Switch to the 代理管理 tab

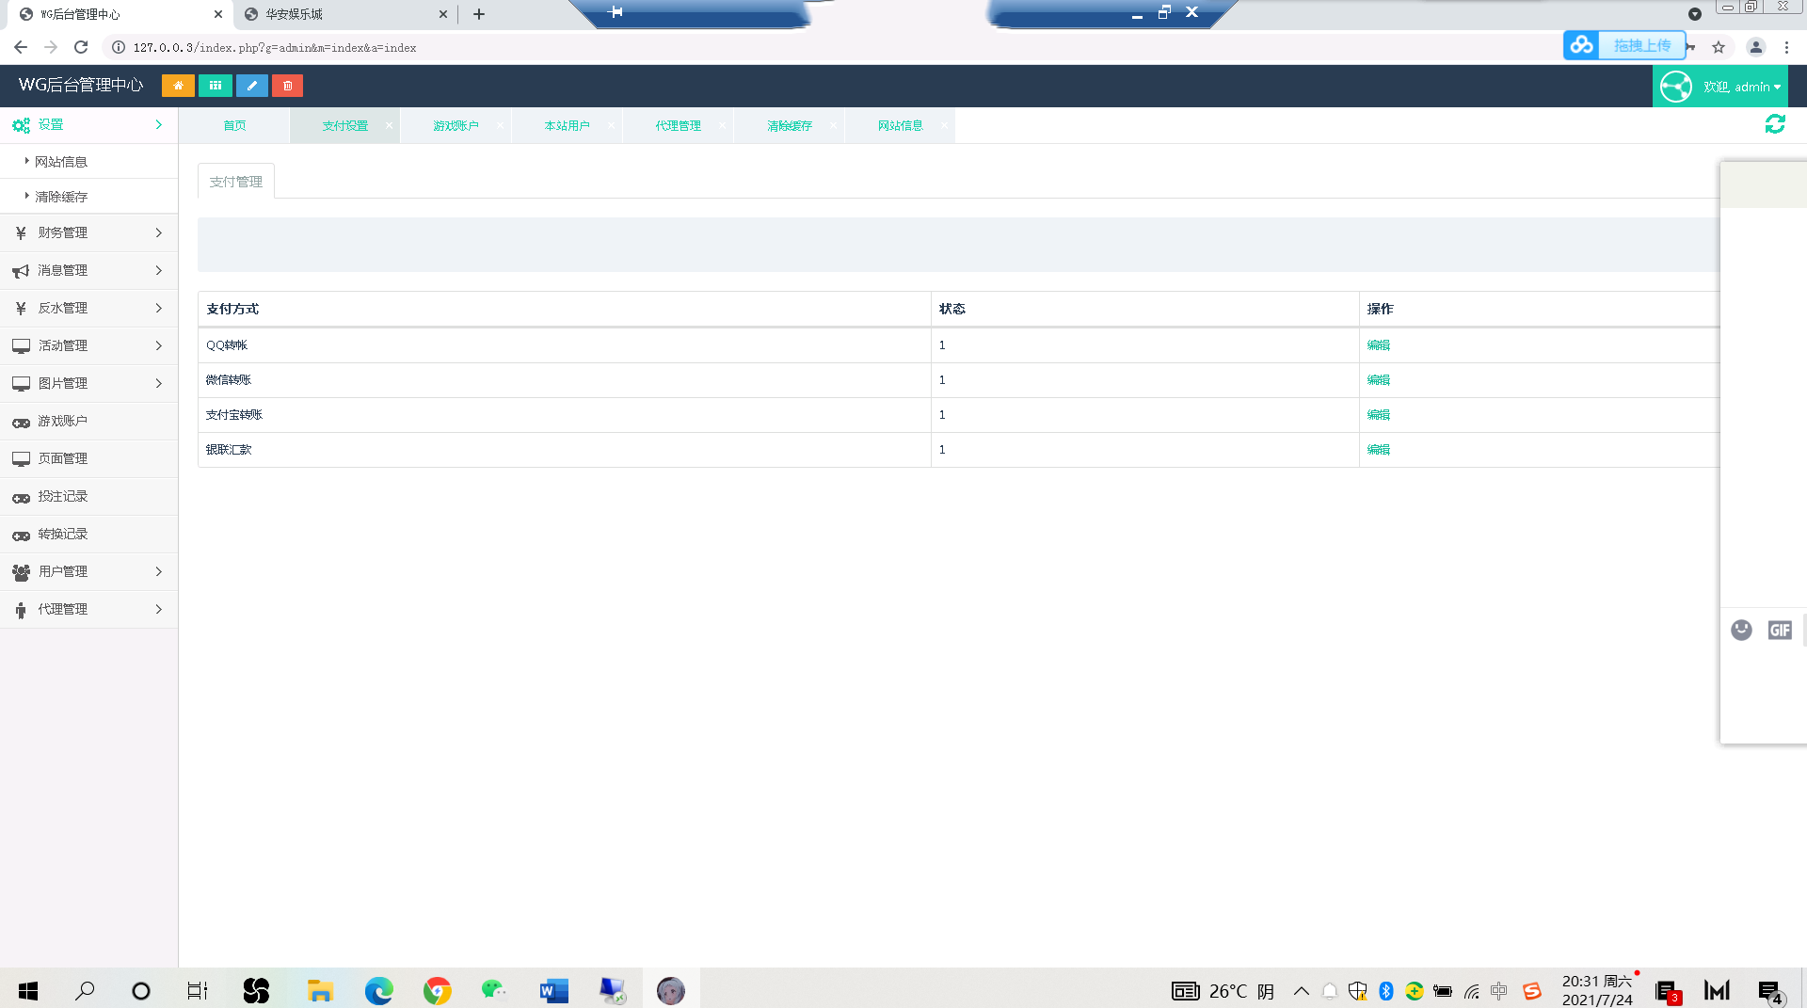678,125
